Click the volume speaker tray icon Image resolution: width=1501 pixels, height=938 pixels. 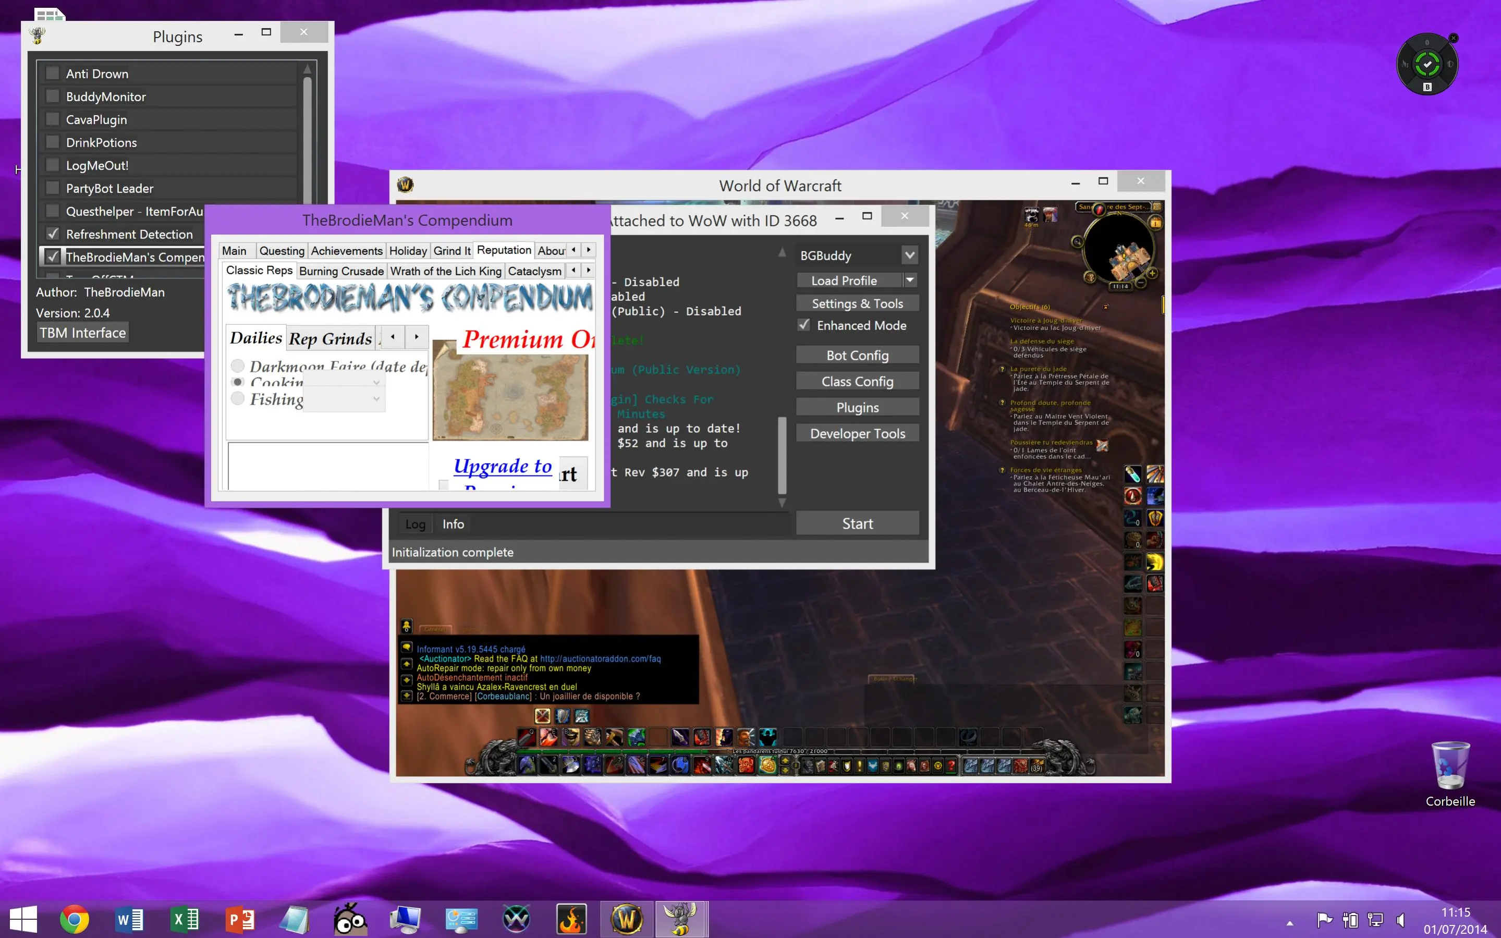[1400, 920]
